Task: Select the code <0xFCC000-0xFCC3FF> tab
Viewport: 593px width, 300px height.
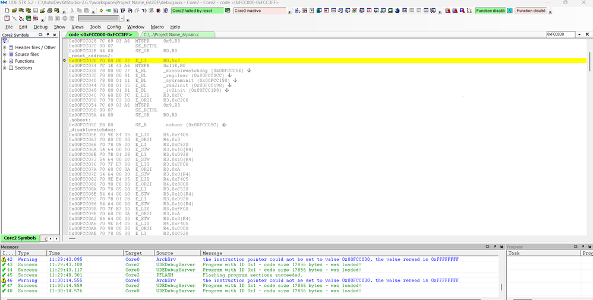Action: pyautogui.click(x=100, y=34)
